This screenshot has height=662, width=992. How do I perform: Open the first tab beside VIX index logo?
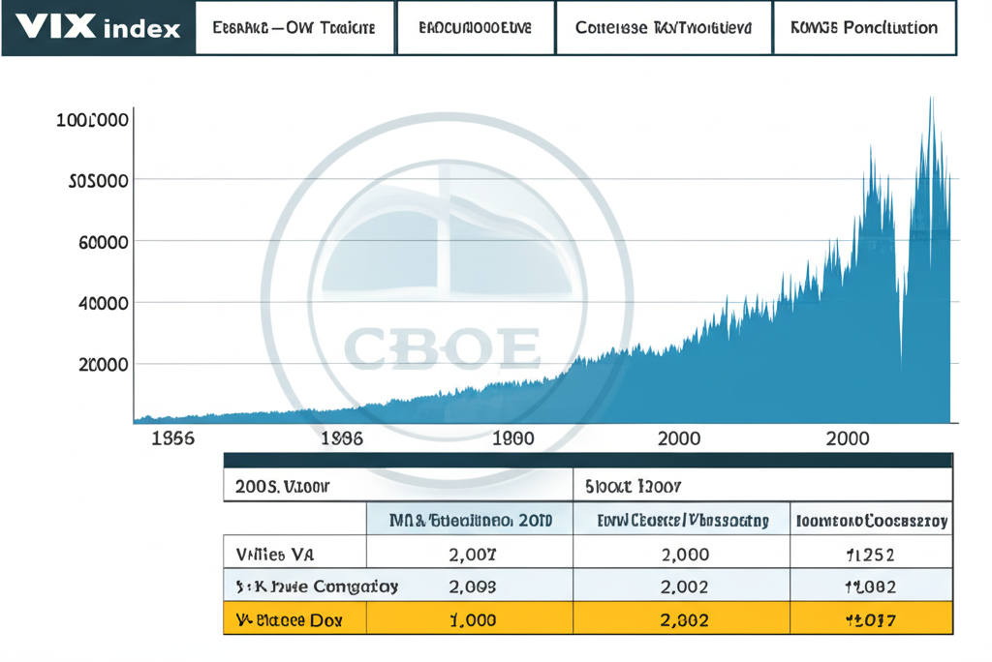tap(292, 28)
